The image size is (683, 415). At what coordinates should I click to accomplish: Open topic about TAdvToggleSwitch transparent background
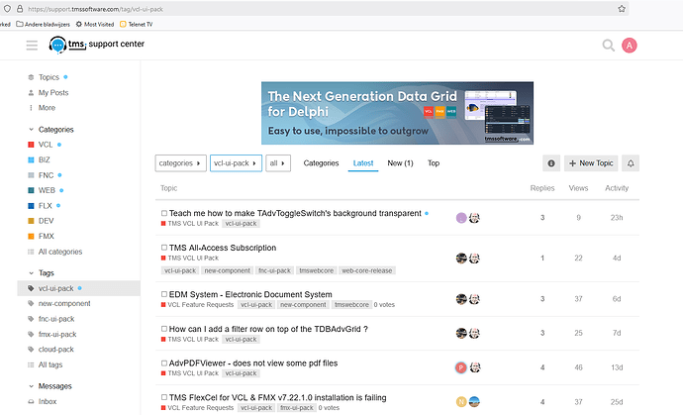coord(295,213)
